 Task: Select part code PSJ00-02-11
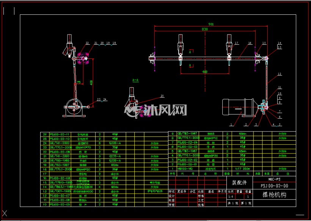point(60,135)
